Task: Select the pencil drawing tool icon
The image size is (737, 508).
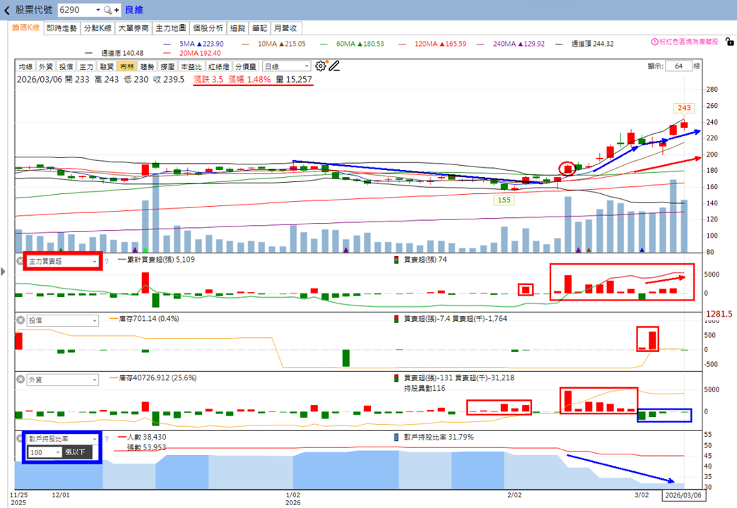Action: pyautogui.click(x=334, y=66)
